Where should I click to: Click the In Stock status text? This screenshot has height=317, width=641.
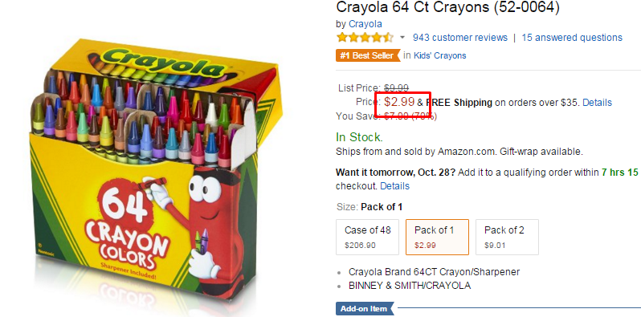(x=359, y=137)
